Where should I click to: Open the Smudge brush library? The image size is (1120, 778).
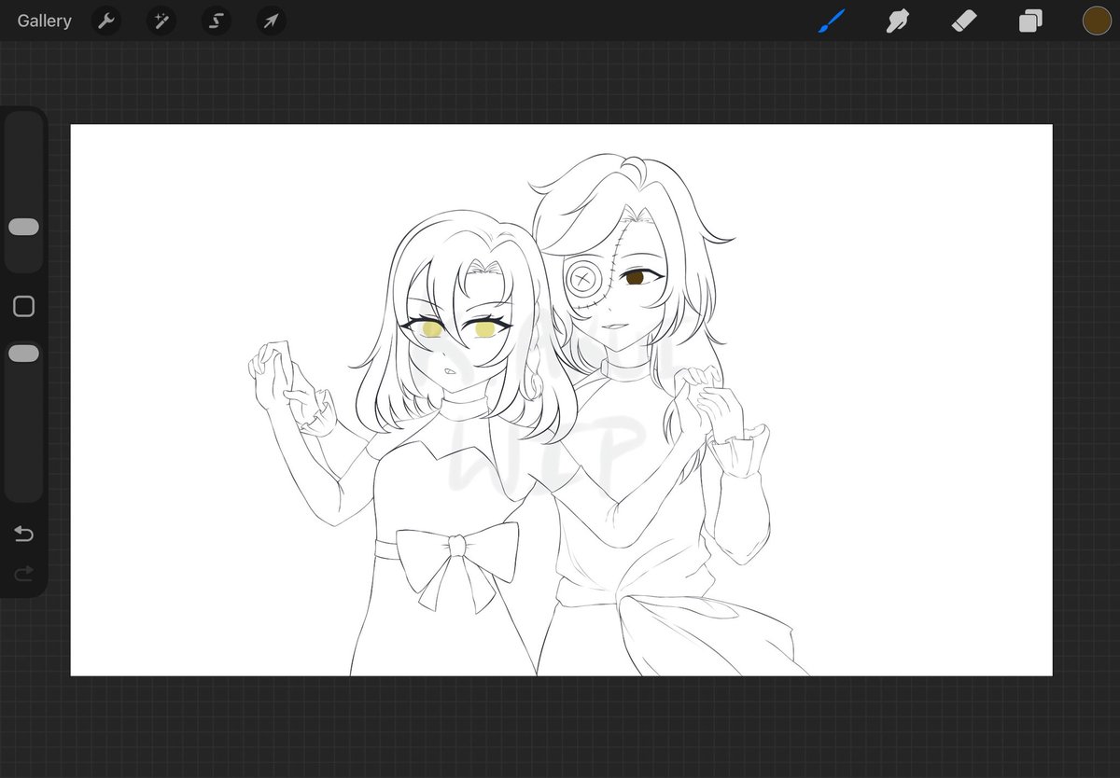coord(897,21)
